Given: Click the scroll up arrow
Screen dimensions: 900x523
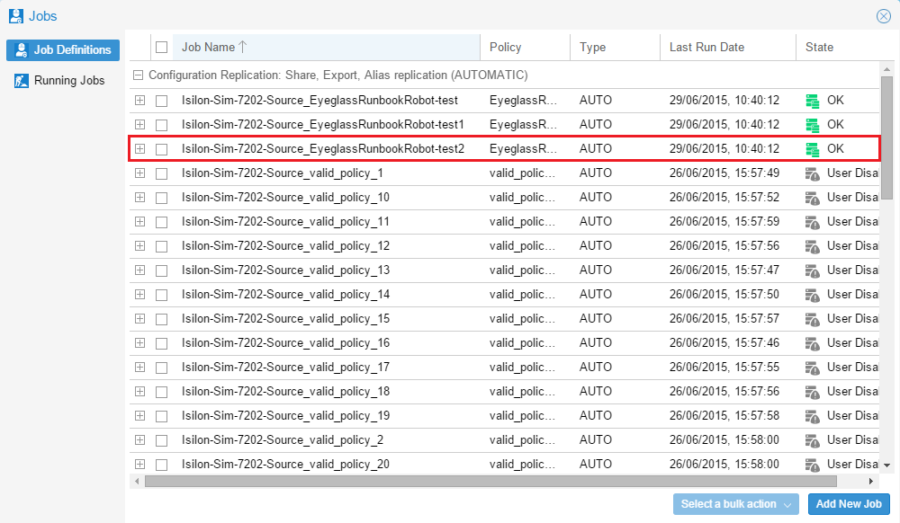Looking at the screenshot, I should [887, 69].
